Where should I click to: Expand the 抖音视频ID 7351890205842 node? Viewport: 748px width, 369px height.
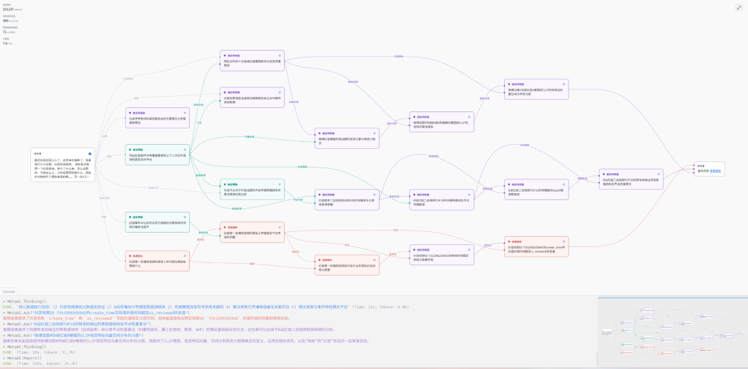click(442, 255)
